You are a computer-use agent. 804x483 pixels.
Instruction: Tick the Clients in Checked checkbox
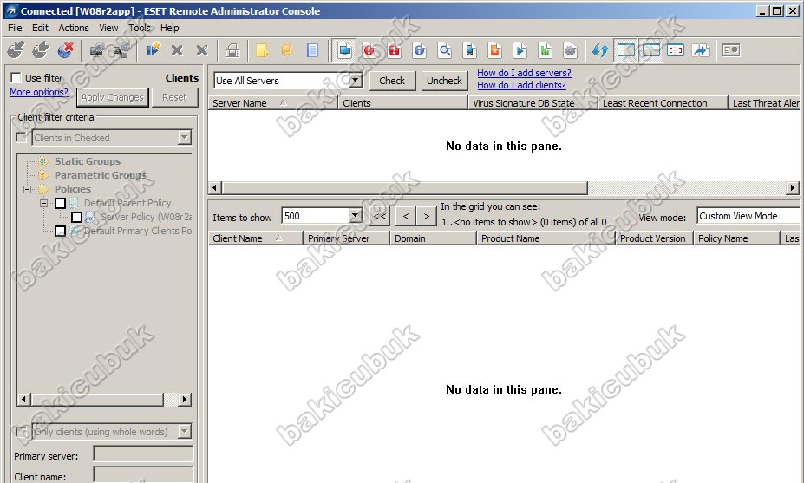pyautogui.click(x=22, y=137)
